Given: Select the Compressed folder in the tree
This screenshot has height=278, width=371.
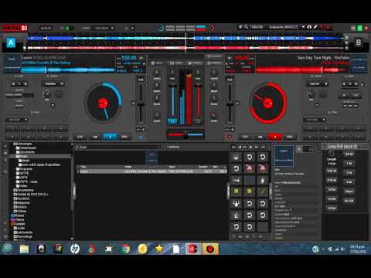Looking at the screenshot, I should 26,148.
